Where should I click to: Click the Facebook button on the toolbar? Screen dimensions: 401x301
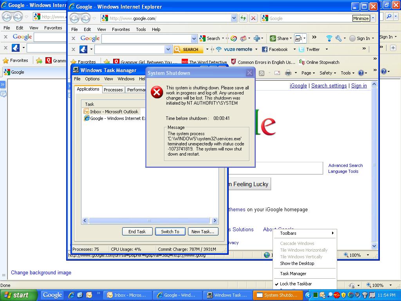click(275, 49)
